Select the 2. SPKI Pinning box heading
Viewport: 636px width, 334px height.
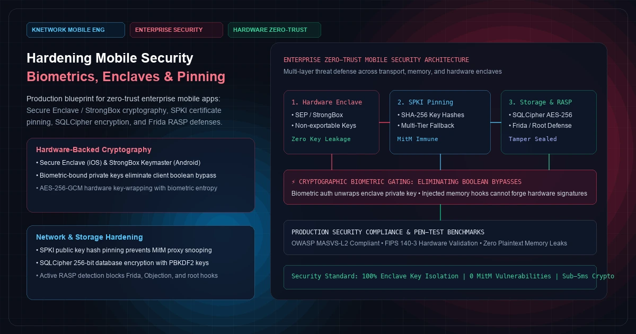pyautogui.click(x=426, y=102)
